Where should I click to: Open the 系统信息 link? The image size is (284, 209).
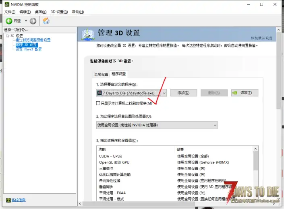coord(19,200)
